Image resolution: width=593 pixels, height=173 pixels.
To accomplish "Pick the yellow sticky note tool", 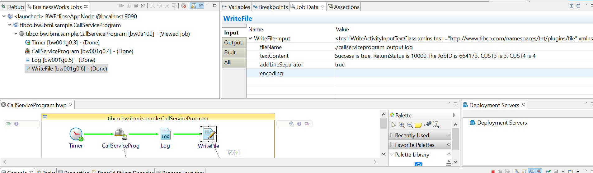I will [418, 125].
